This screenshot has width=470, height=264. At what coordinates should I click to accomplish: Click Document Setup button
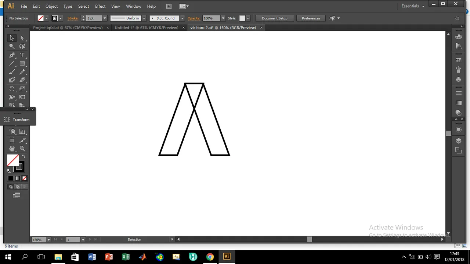[x=275, y=18]
